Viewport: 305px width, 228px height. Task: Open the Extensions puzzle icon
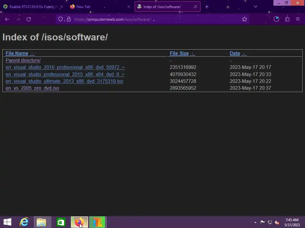pyautogui.click(x=287, y=19)
